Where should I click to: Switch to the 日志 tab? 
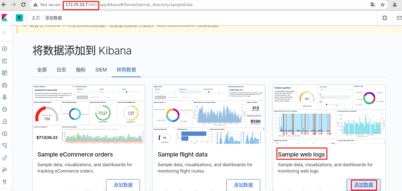tap(61, 70)
